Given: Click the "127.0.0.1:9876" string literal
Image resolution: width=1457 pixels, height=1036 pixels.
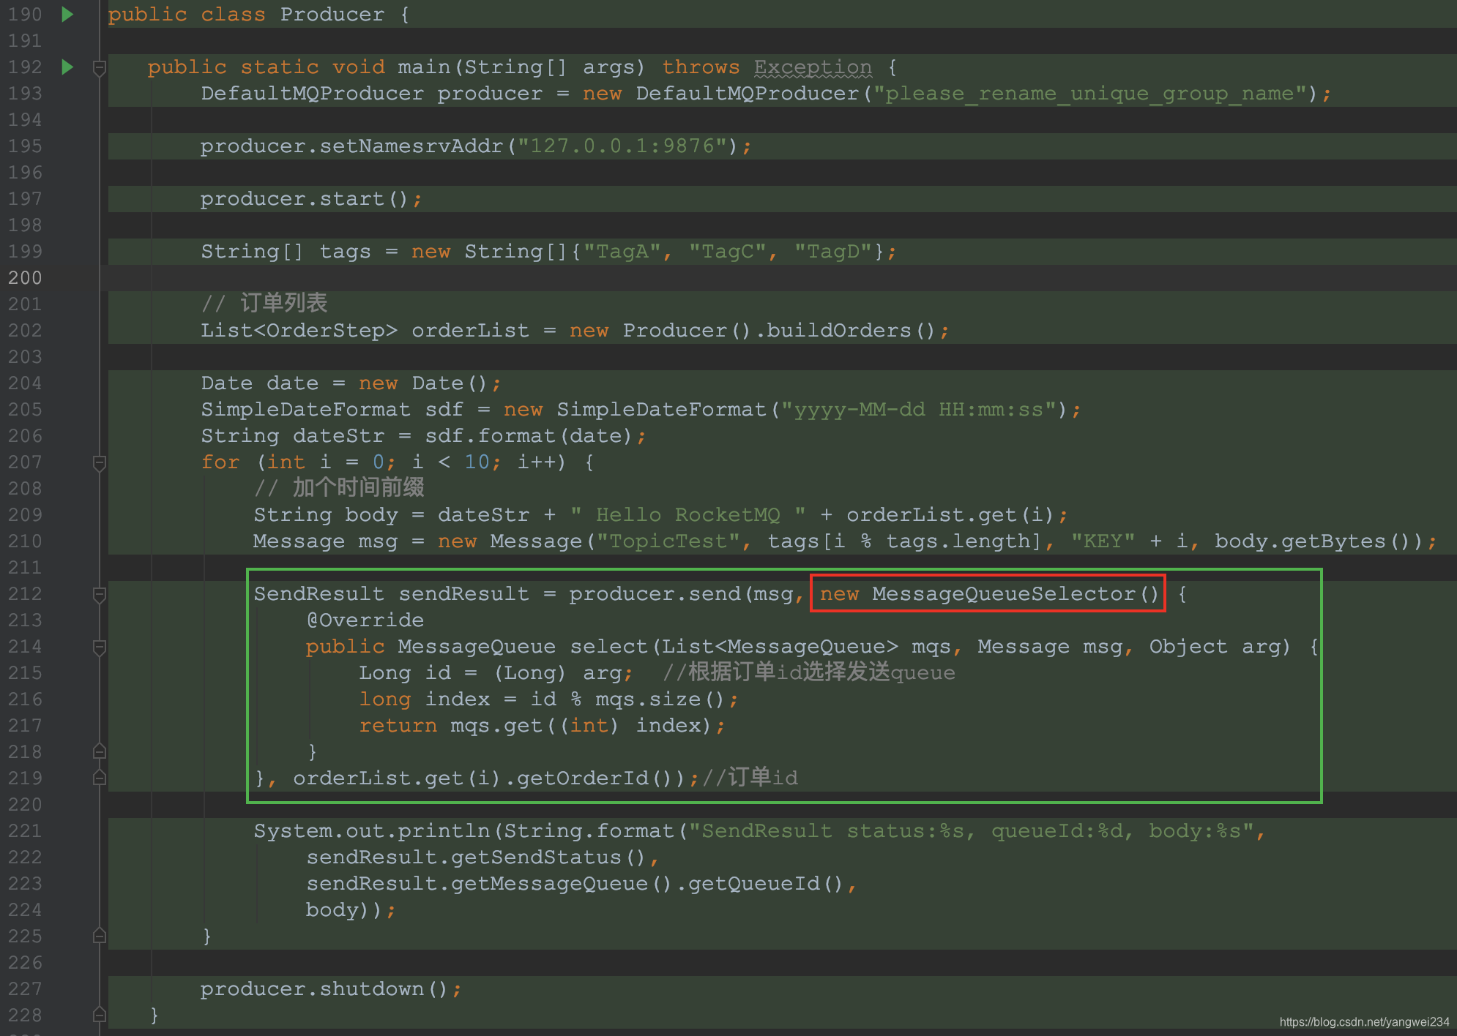Looking at the screenshot, I should 622,146.
